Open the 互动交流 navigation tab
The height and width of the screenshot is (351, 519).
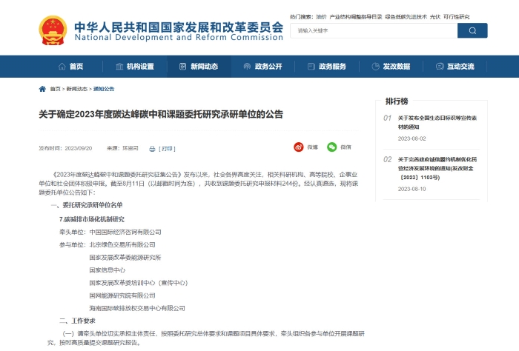455,67
